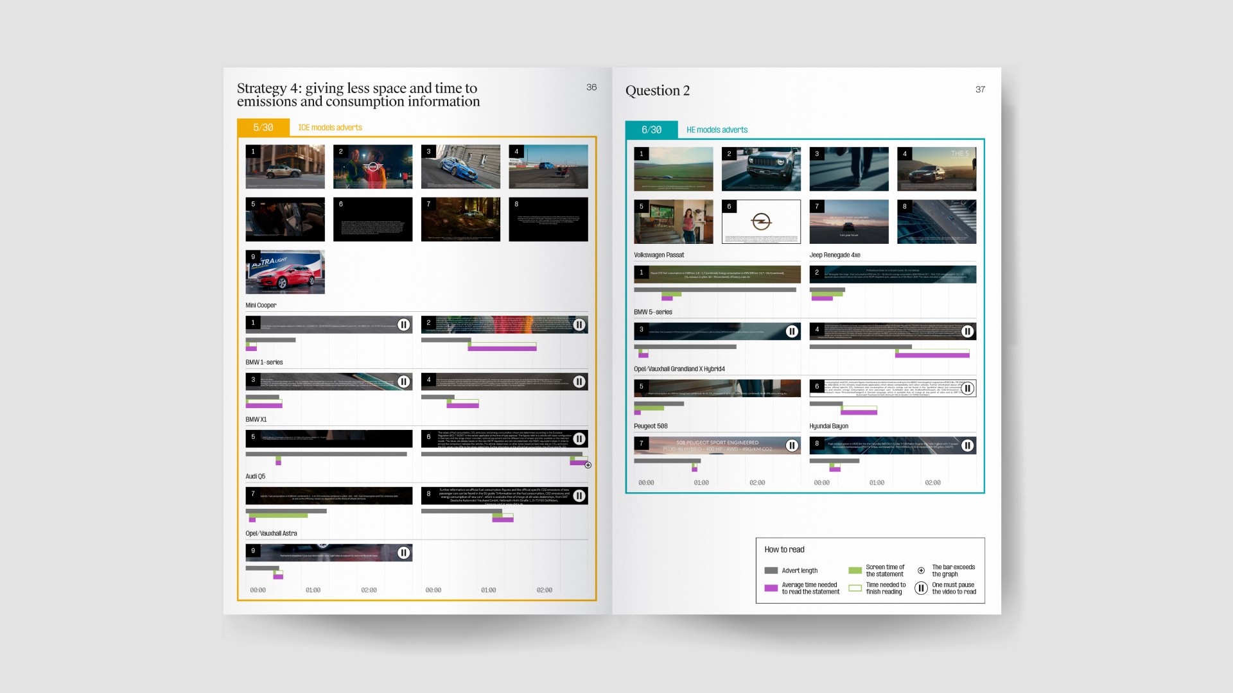The width and height of the screenshot is (1233, 693).
Task: Open ICE thumbnail 3 showing blue BMW
Action: [x=460, y=167]
